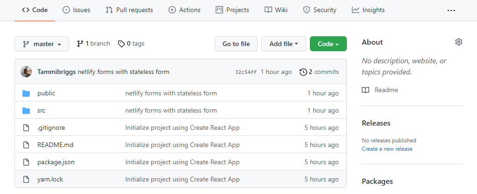Screen dimensions: 477x194
Task: Open commit hash 32c54ff
Action: 246,72
